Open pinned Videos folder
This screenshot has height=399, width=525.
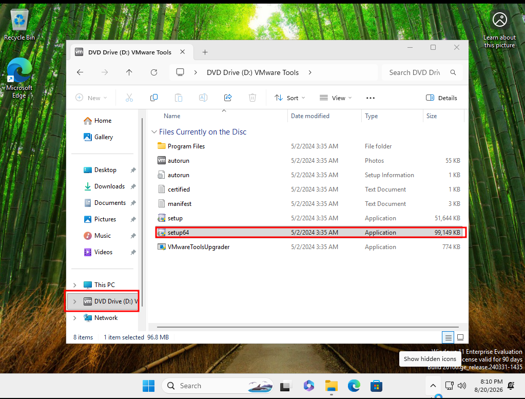pos(103,252)
